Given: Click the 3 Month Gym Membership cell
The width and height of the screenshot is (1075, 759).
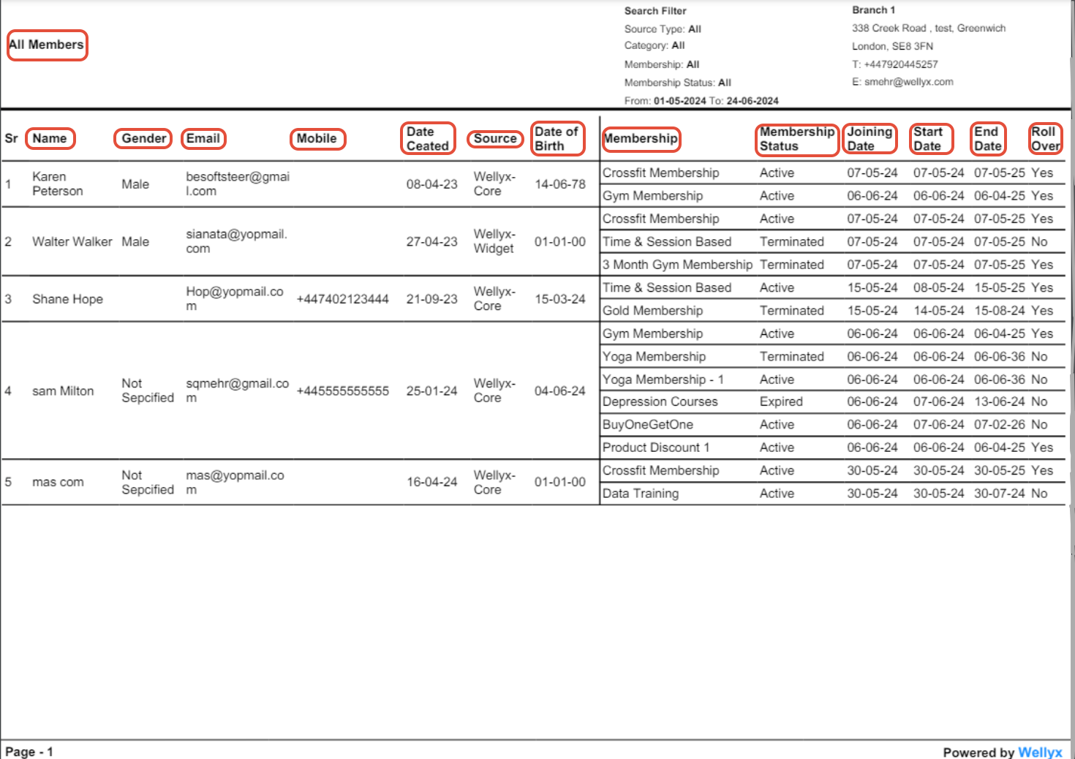Looking at the screenshot, I should point(677,265).
